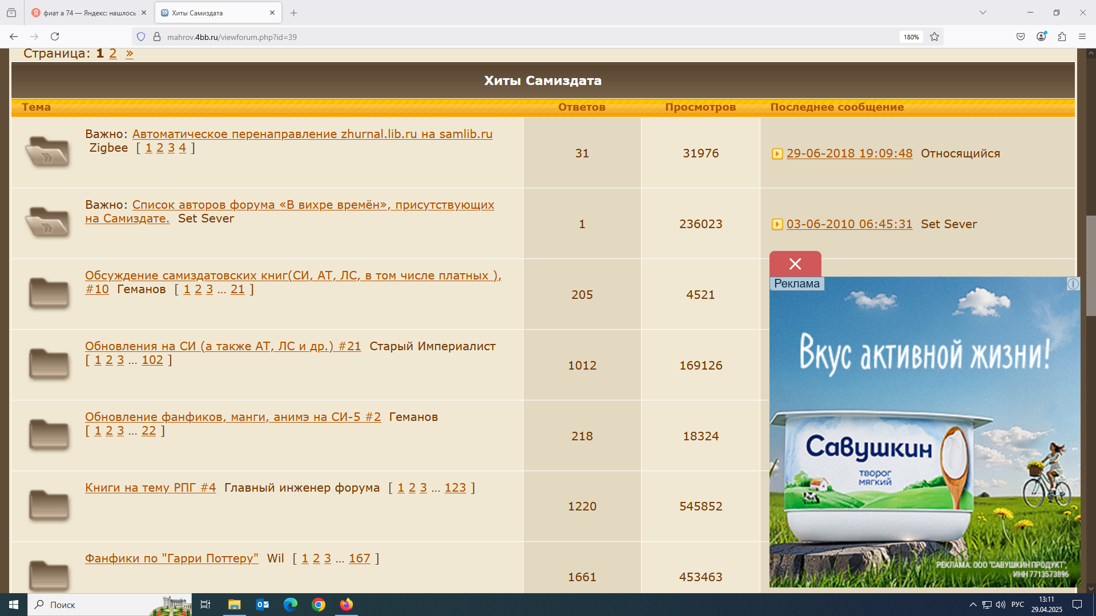Image resolution: width=1096 pixels, height=616 pixels.
Task: Open the Список авторов форума topic
Action: [289, 212]
